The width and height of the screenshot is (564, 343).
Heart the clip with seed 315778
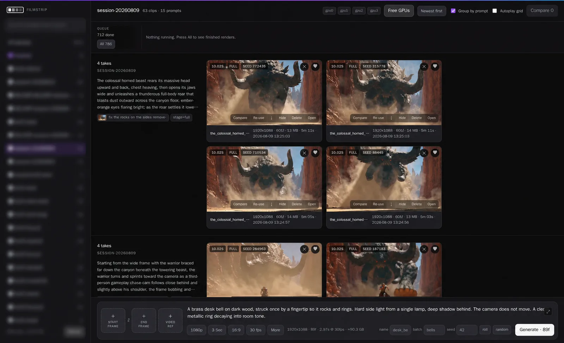(435, 66)
